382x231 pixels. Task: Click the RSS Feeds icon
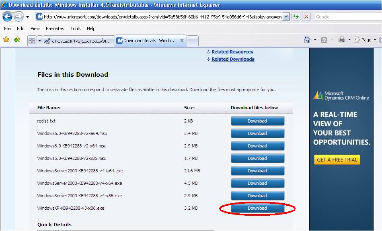(324, 40)
